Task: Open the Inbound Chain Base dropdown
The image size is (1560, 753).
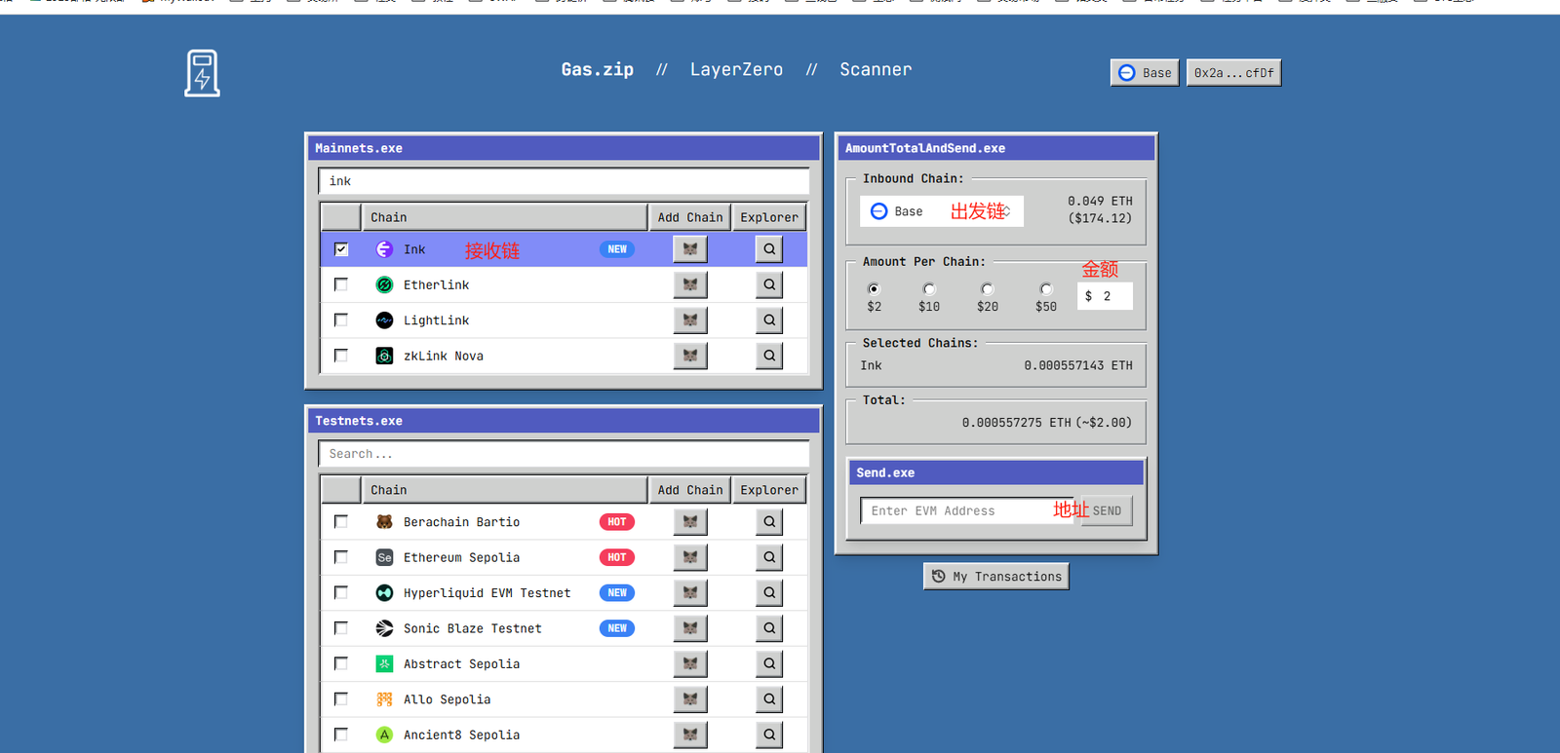Action: click(942, 211)
